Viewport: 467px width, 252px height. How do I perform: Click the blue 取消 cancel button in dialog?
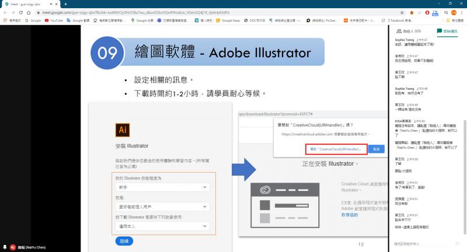click(x=377, y=149)
